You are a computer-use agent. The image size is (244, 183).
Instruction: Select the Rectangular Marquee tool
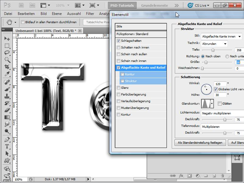click(7, 45)
